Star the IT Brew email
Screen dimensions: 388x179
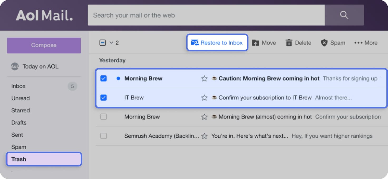click(204, 97)
